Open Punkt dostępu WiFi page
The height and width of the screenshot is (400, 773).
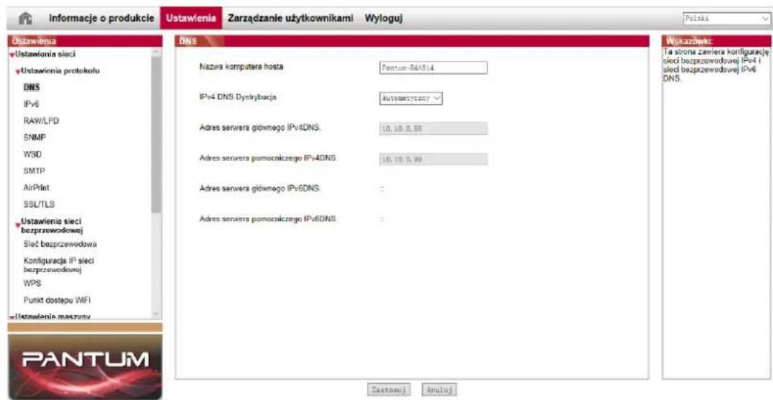coord(57,300)
